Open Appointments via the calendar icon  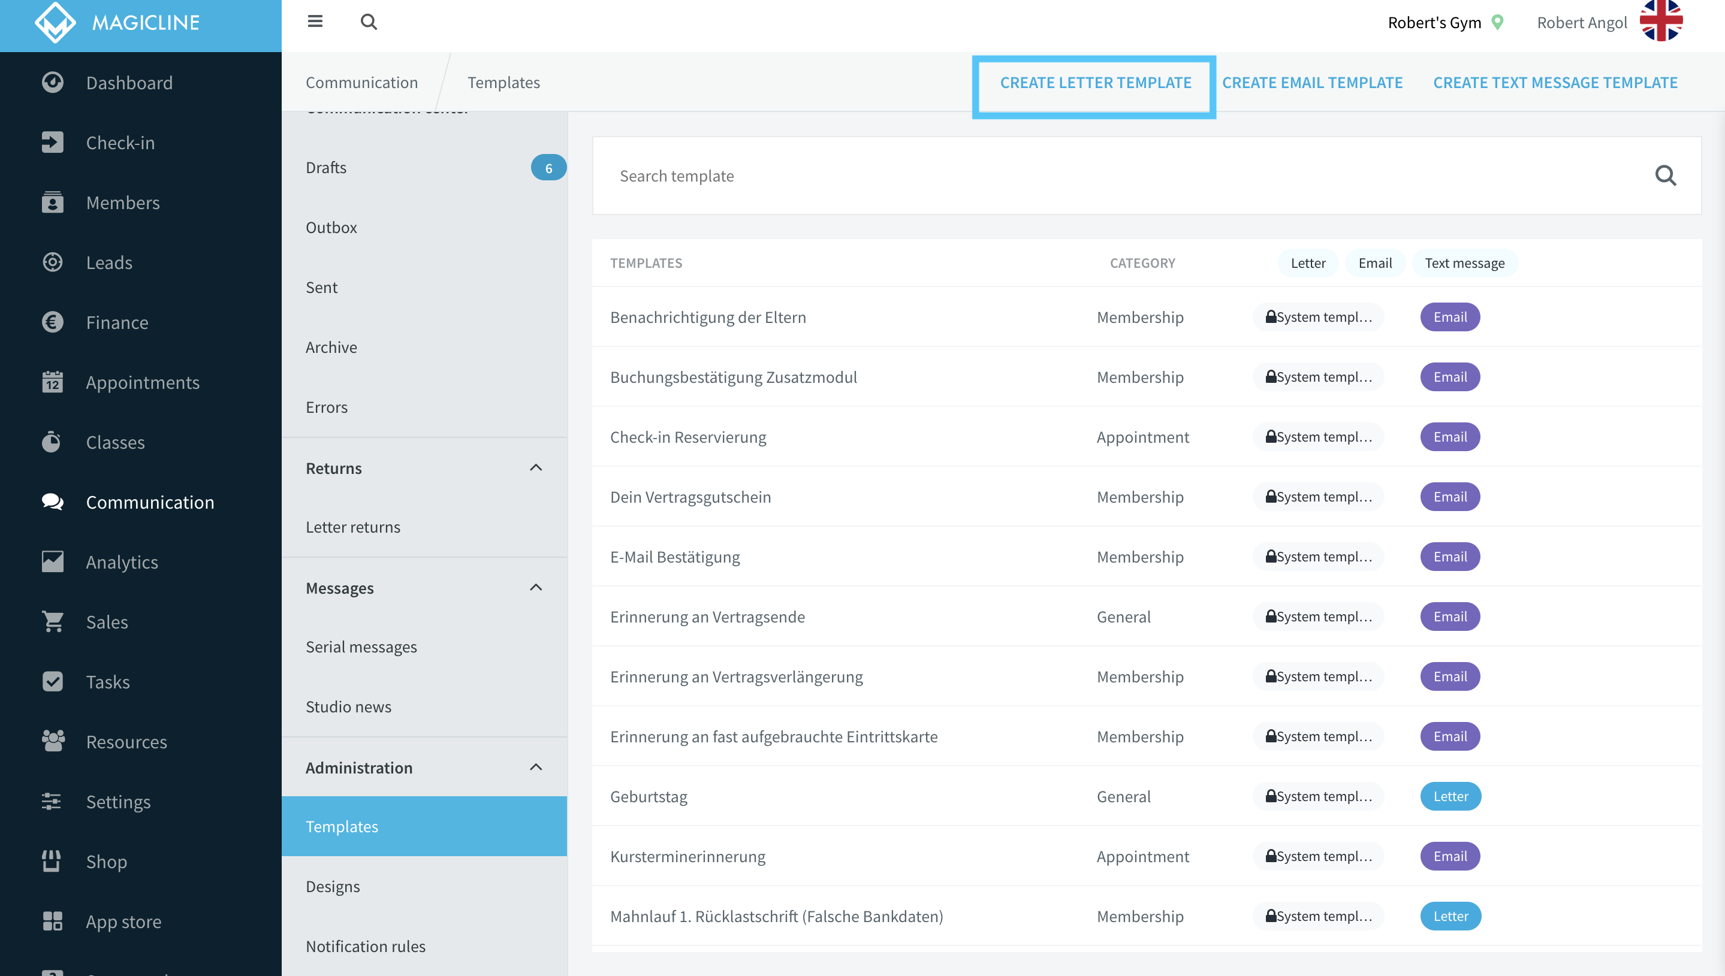[x=52, y=382]
